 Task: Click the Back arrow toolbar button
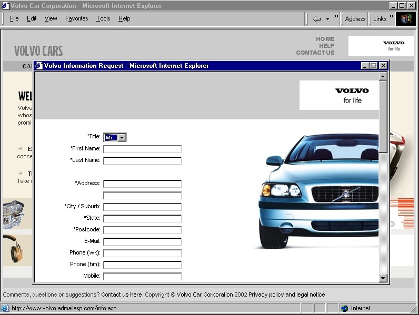pyautogui.click(x=317, y=19)
